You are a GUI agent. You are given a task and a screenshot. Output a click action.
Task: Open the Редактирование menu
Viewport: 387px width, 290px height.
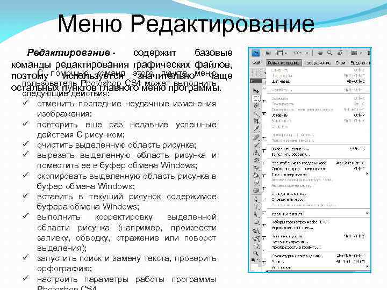point(284,63)
